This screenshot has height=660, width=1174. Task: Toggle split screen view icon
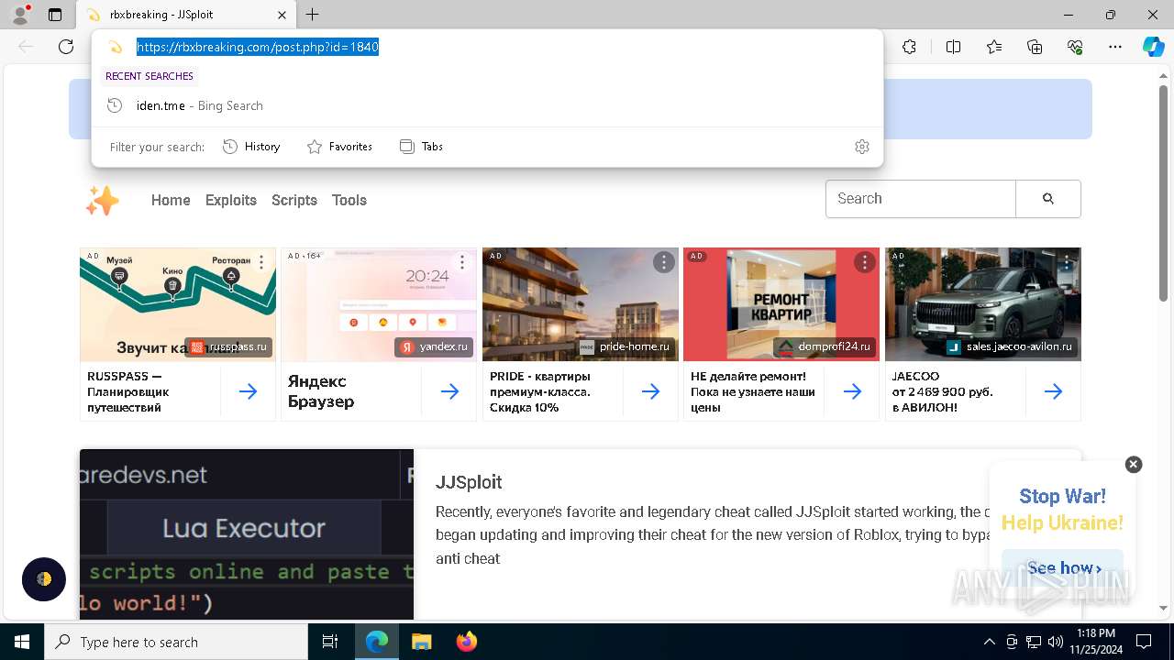click(x=953, y=47)
